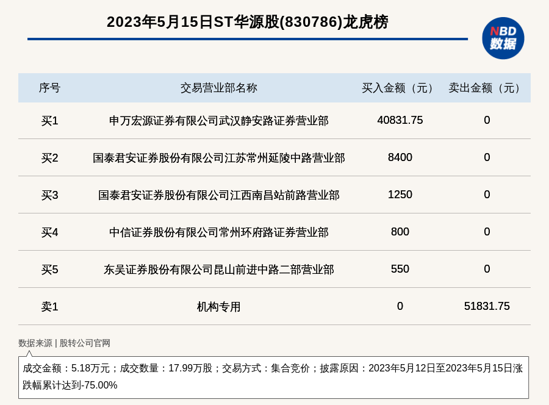Select the 机构专用 cell

[219, 307]
